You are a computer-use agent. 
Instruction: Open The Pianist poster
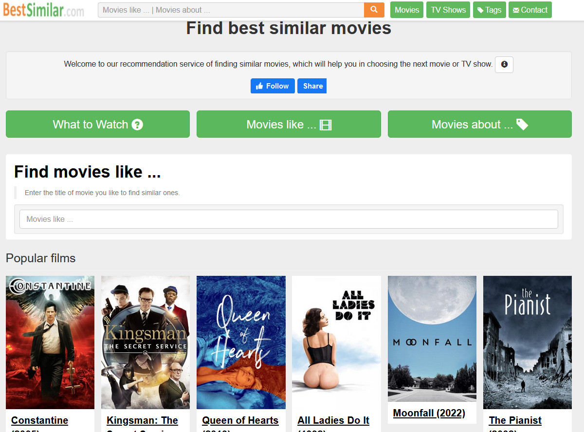click(528, 342)
